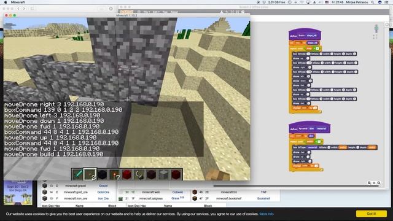Open the Cobweb link
Image resolution: width=393 pixels, height=221 pixels.
tap(177, 192)
